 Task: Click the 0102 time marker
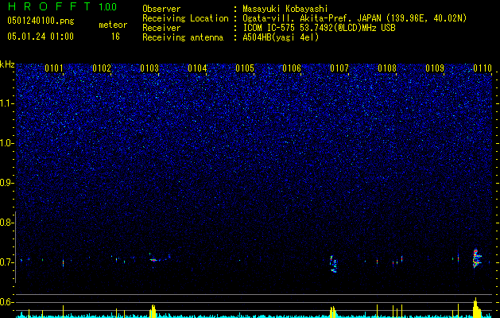pyautogui.click(x=102, y=68)
